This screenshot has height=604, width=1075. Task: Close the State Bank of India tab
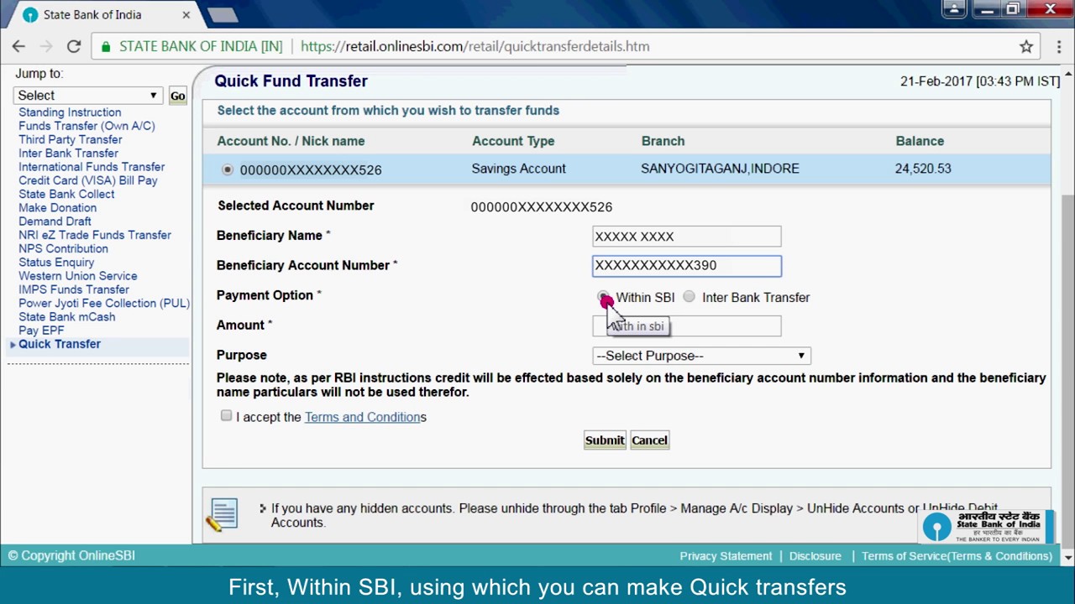click(x=186, y=15)
